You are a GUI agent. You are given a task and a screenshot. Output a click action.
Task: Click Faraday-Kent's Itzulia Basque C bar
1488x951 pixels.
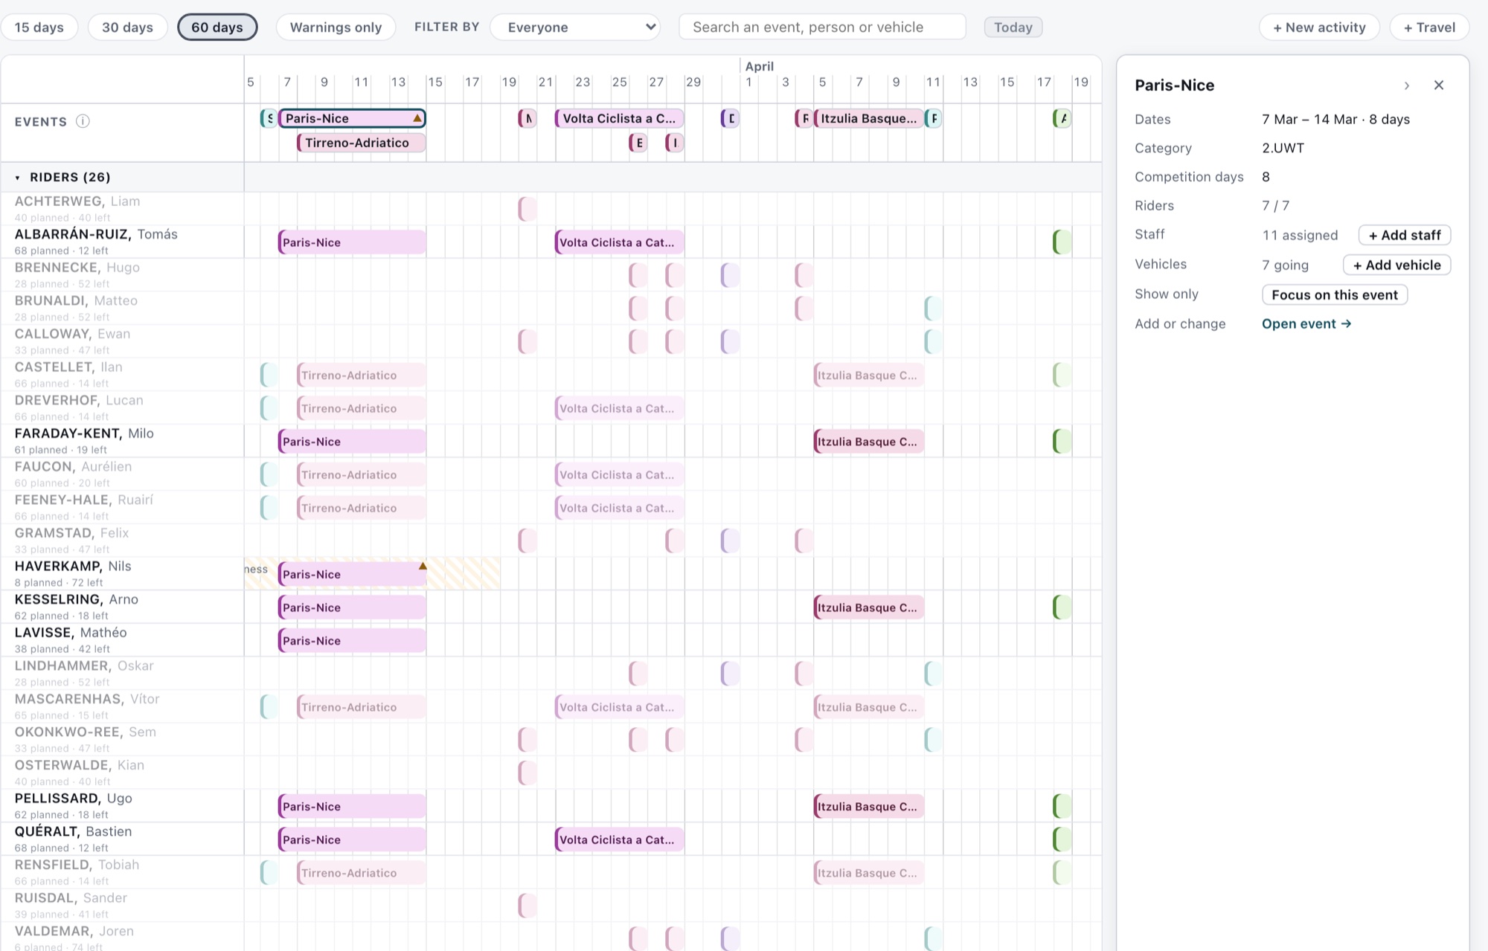tap(868, 442)
